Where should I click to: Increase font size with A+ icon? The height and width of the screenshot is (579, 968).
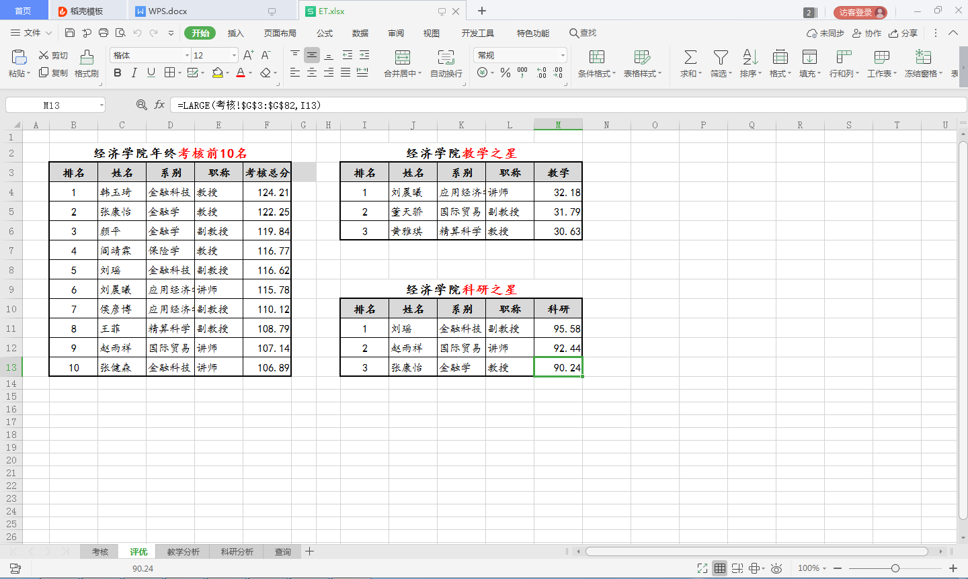coord(248,55)
